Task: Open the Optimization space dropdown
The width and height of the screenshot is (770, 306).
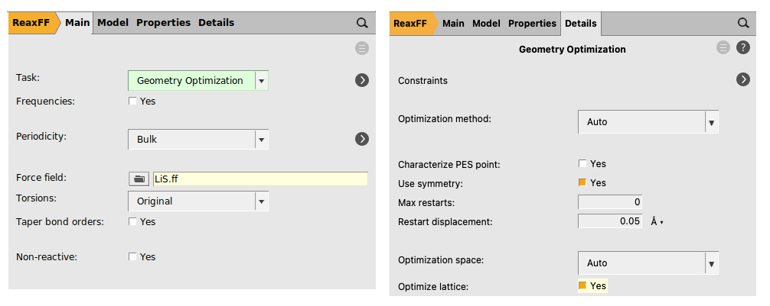Action: [648, 263]
